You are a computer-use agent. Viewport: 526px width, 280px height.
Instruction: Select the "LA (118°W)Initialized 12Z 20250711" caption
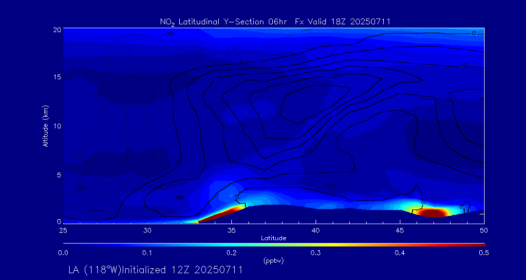[x=155, y=270]
